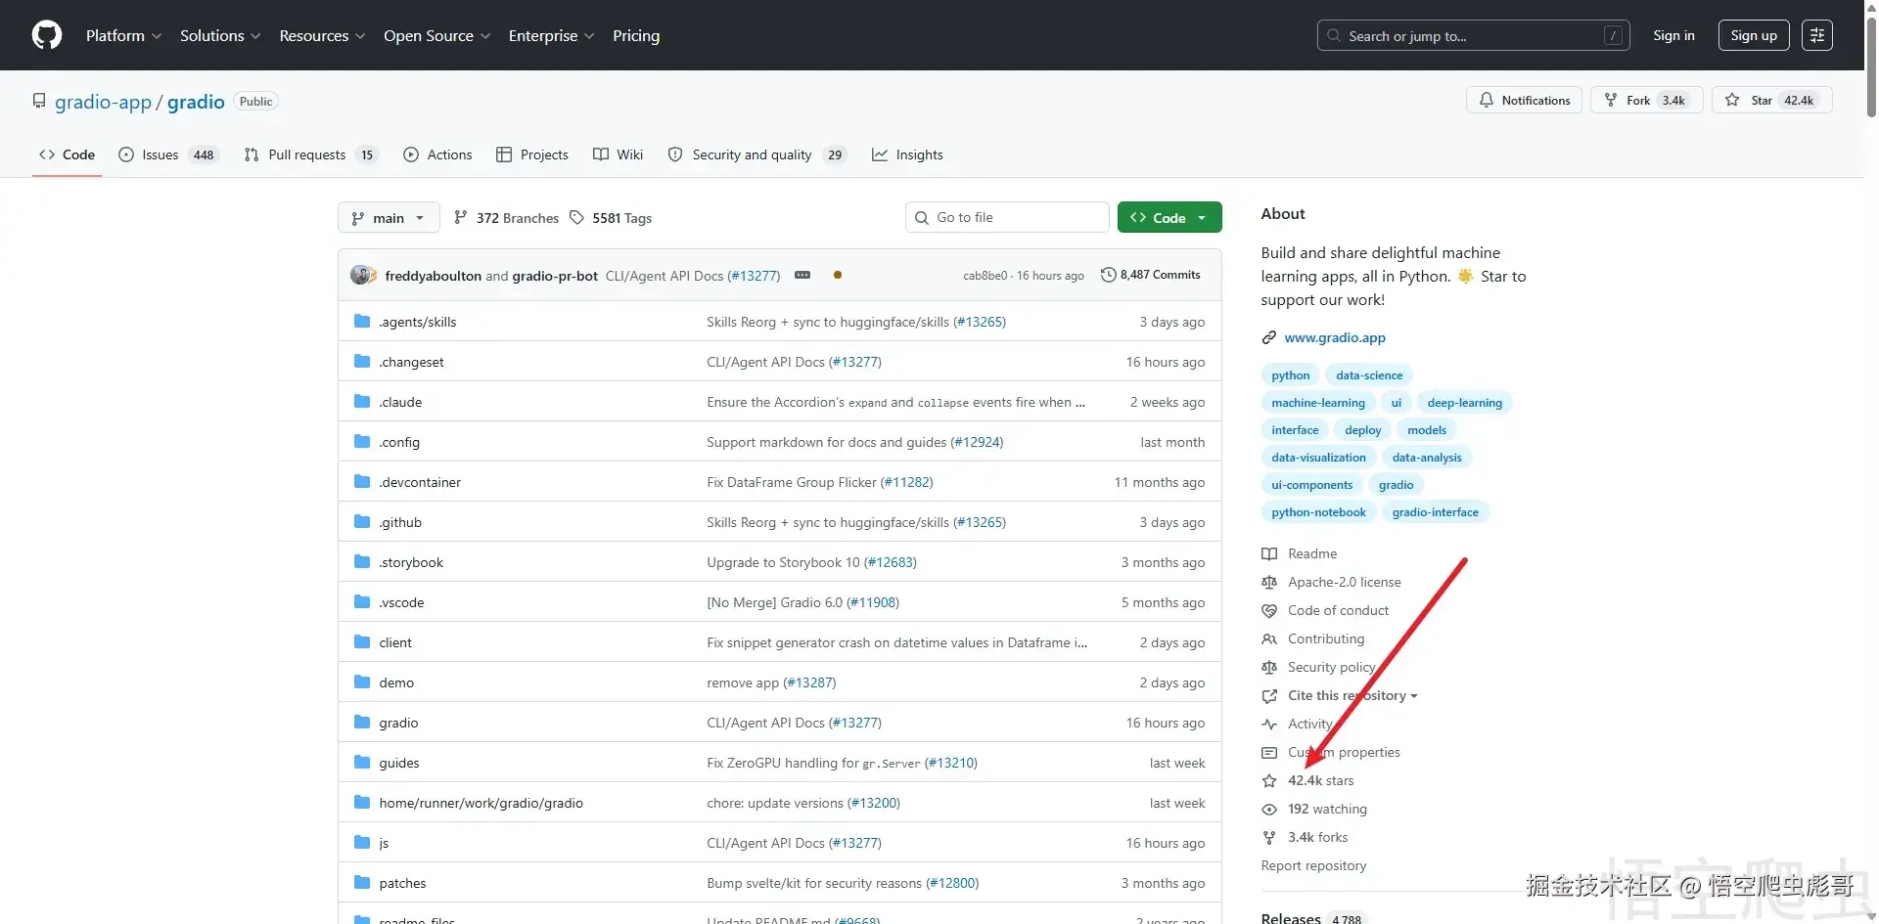This screenshot has height=924, width=1879.
Task: Open the Projects tab
Action: [x=532, y=154]
